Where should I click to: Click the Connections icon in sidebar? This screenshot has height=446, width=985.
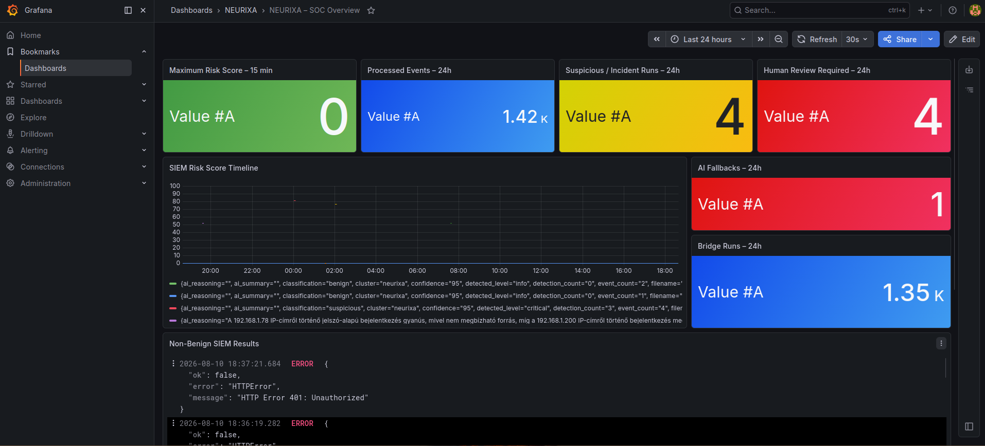[x=10, y=167]
